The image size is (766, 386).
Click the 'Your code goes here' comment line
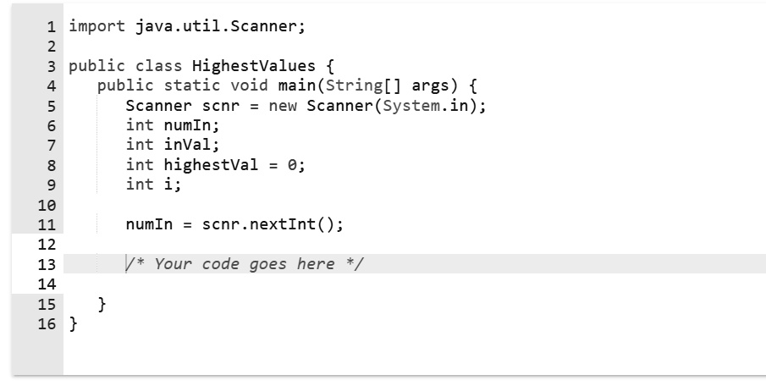[245, 264]
